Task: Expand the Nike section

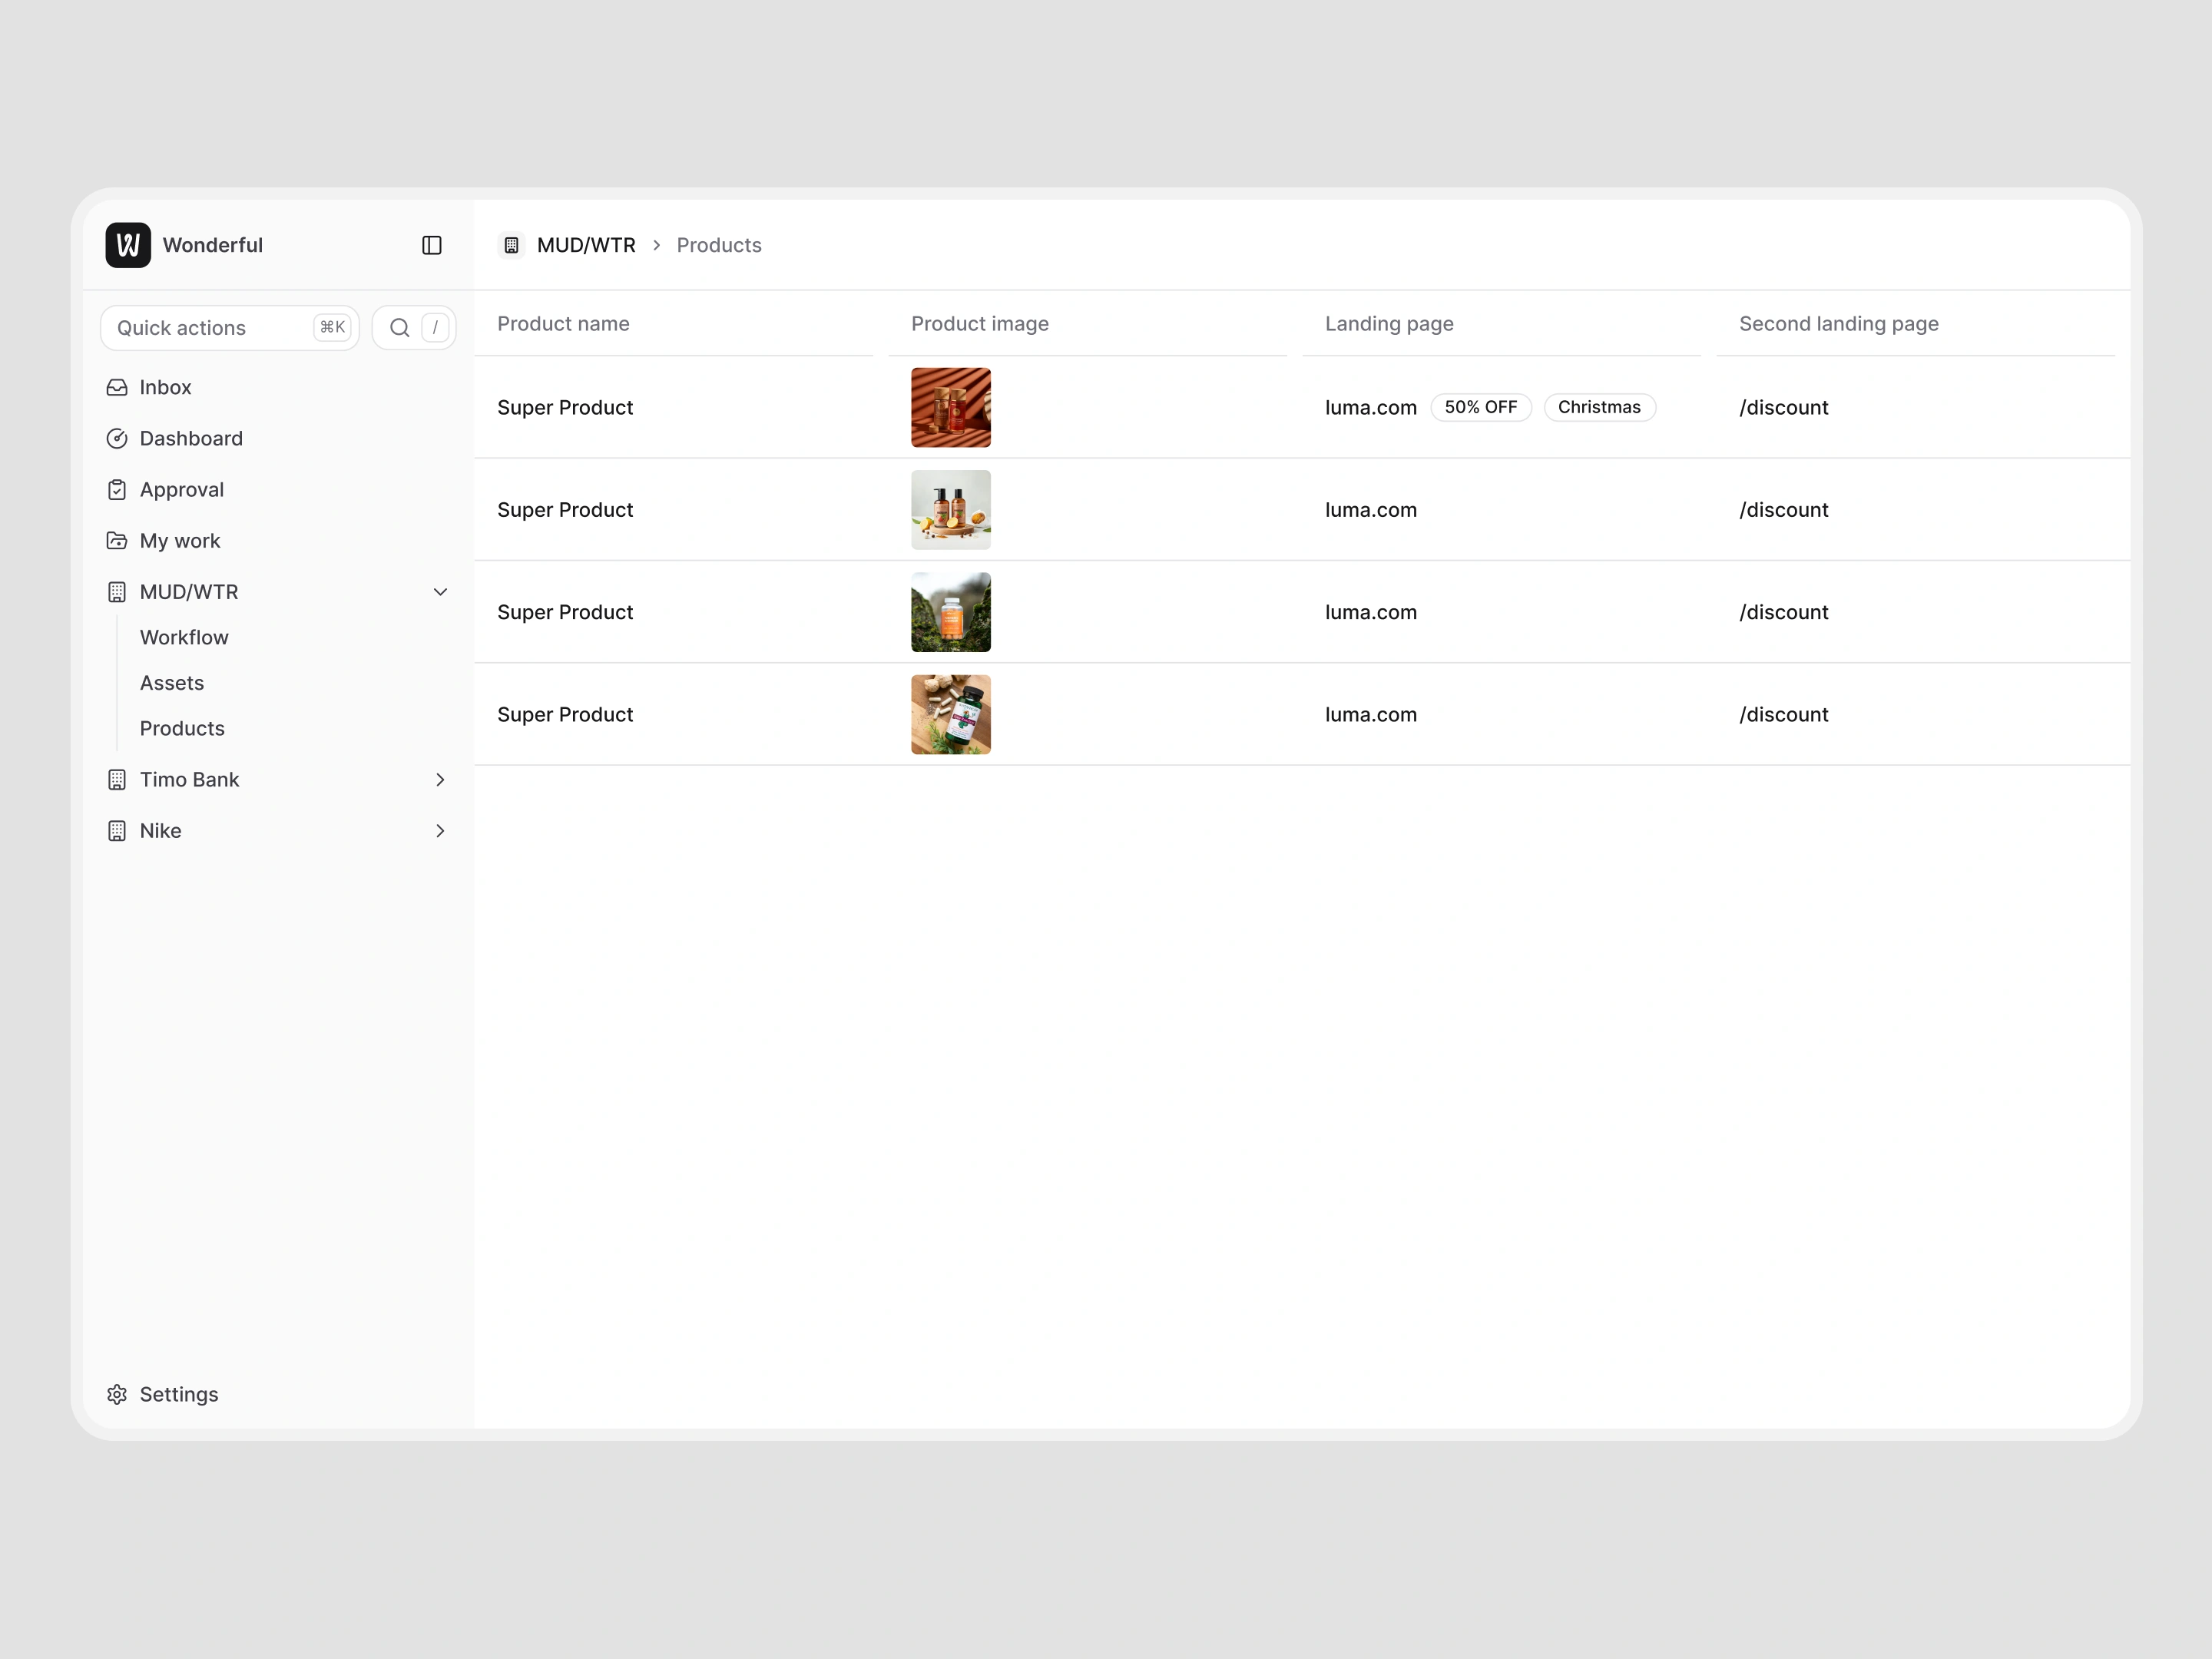Action: [x=440, y=831]
